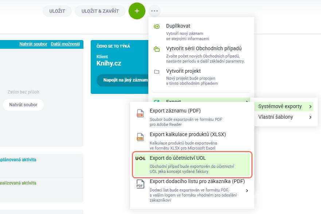Click the ULOŽIT button
Screen dimensions: 321x214
pyautogui.click(x=57, y=11)
